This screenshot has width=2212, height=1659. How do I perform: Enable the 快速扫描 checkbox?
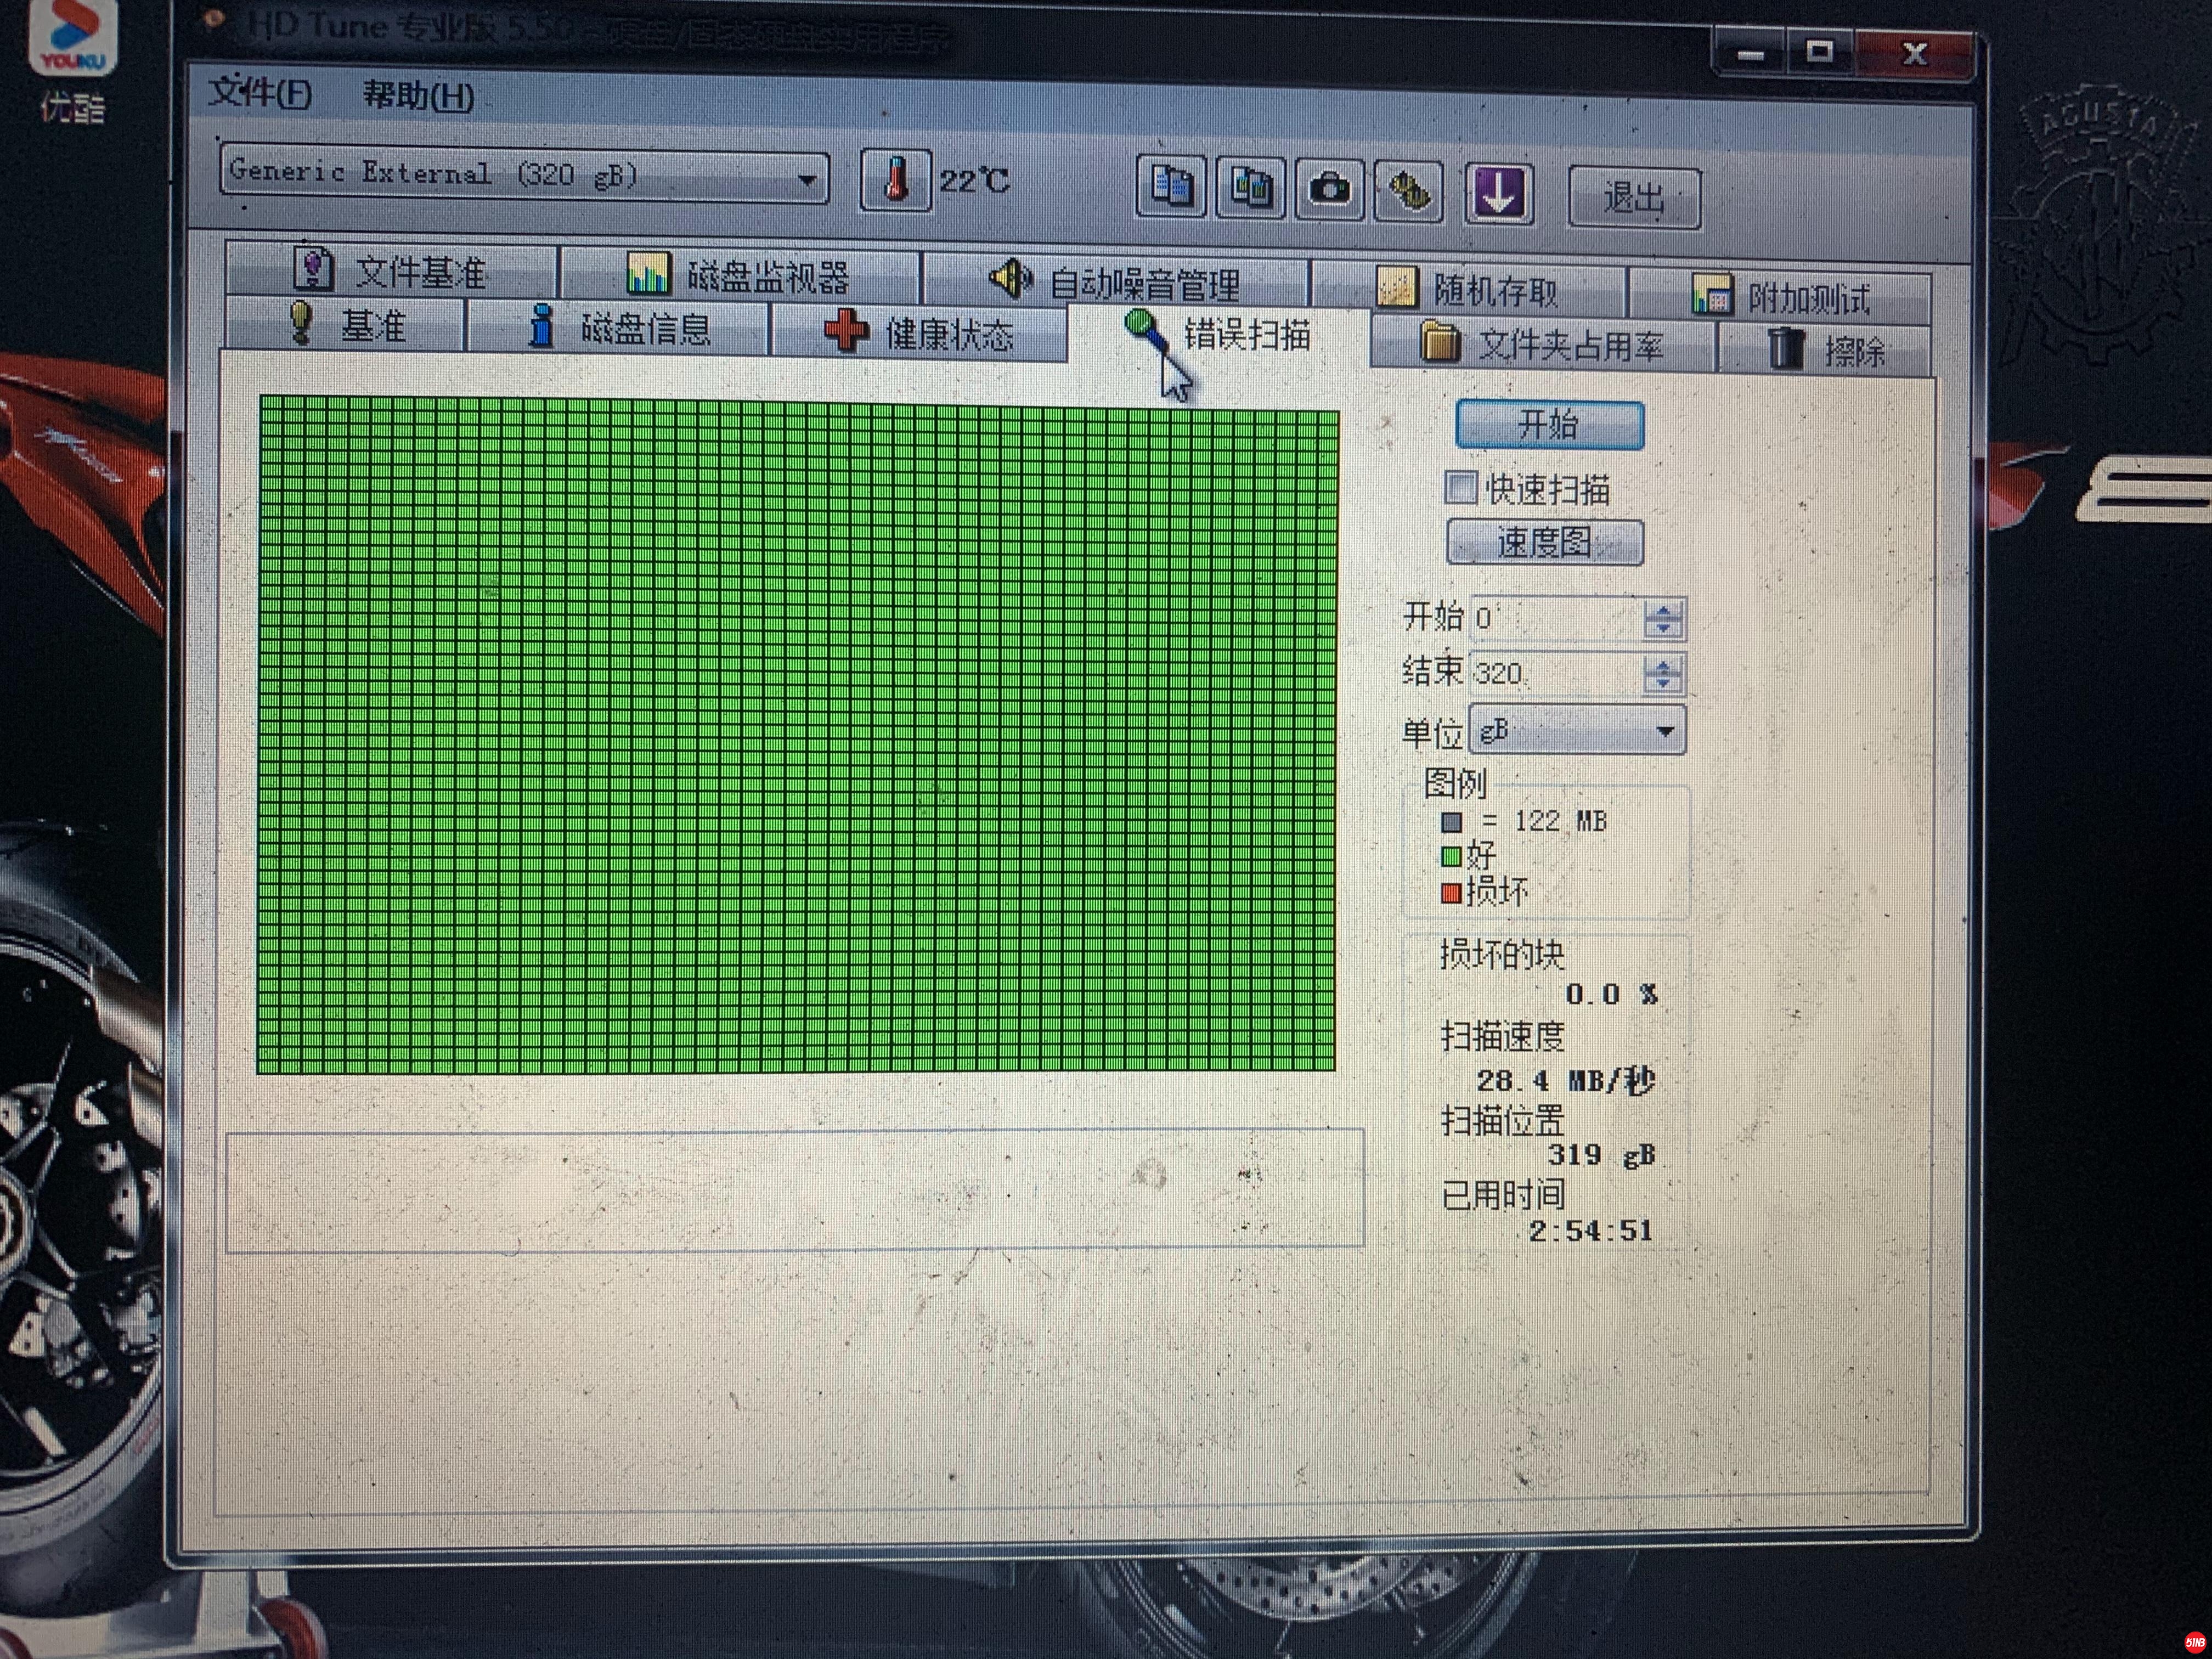(1460, 488)
